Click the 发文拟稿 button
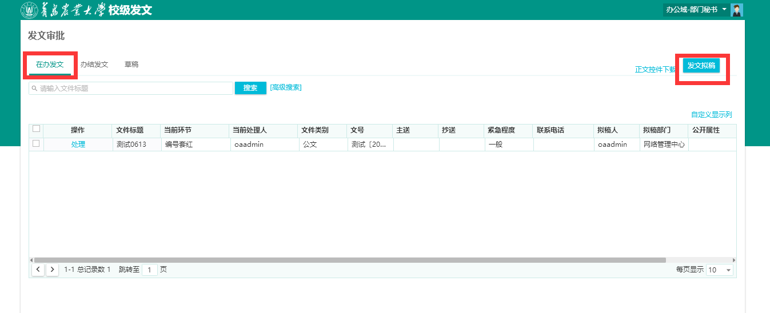This screenshot has width=770, height=313. click(x=701, y=66)
